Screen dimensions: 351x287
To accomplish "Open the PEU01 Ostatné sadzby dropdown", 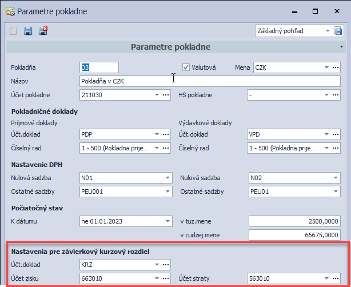I will pos(336,191).
